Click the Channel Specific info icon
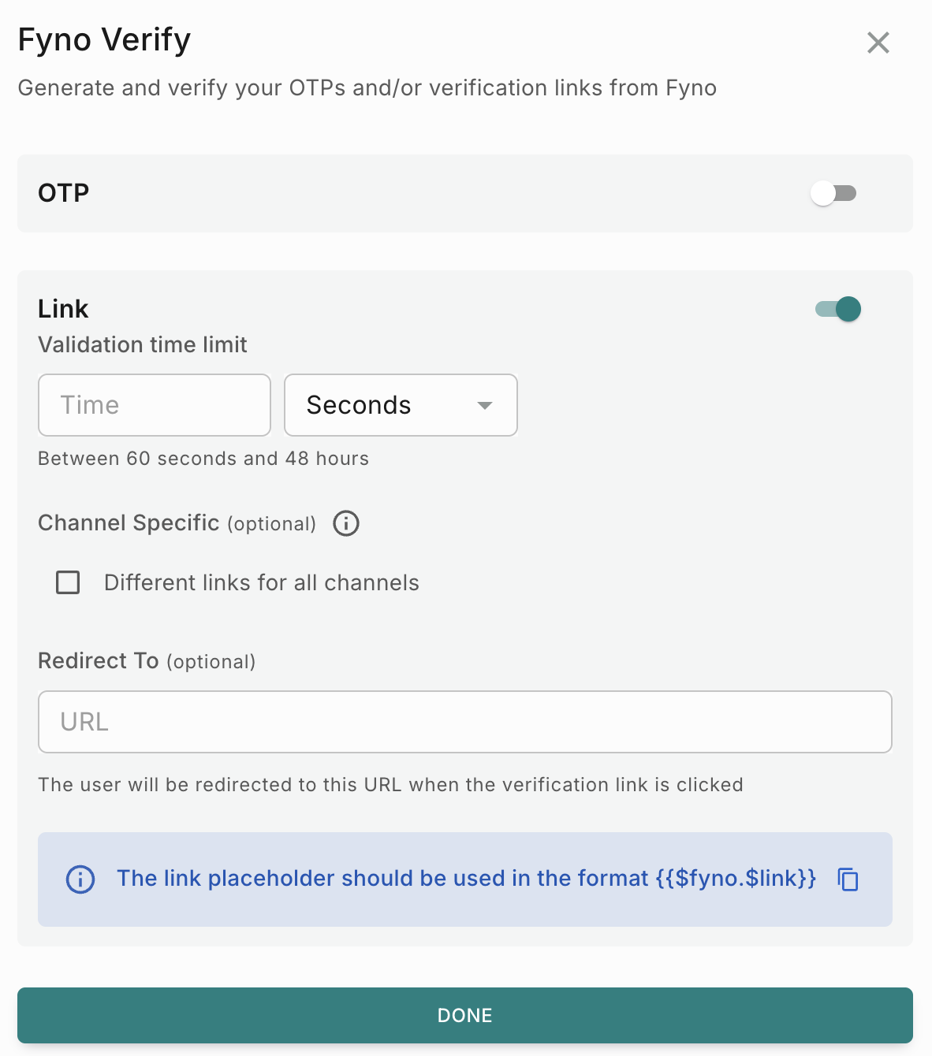The height and width of the screenshot is (1056, 932). click(346, 523)
